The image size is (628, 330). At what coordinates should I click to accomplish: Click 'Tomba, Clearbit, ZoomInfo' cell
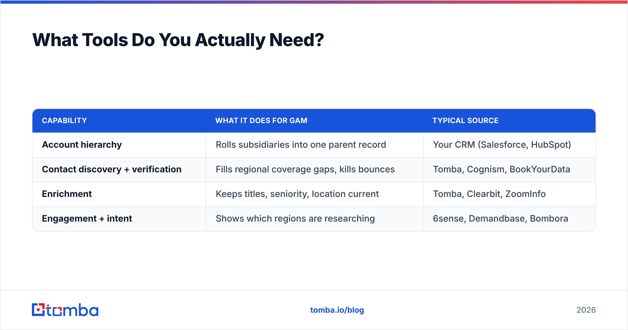[x=509, y=194]
